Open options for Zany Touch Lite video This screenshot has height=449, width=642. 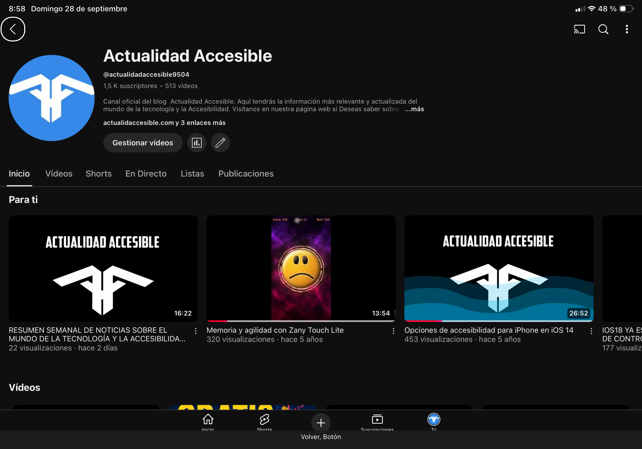point(393,331)
